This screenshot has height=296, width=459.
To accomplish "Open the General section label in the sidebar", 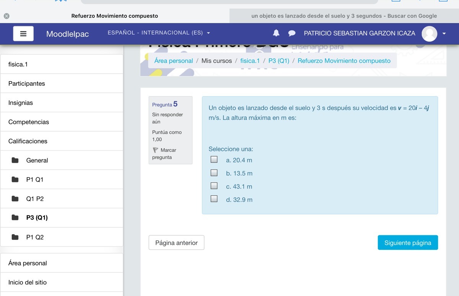I will [37, 161].
